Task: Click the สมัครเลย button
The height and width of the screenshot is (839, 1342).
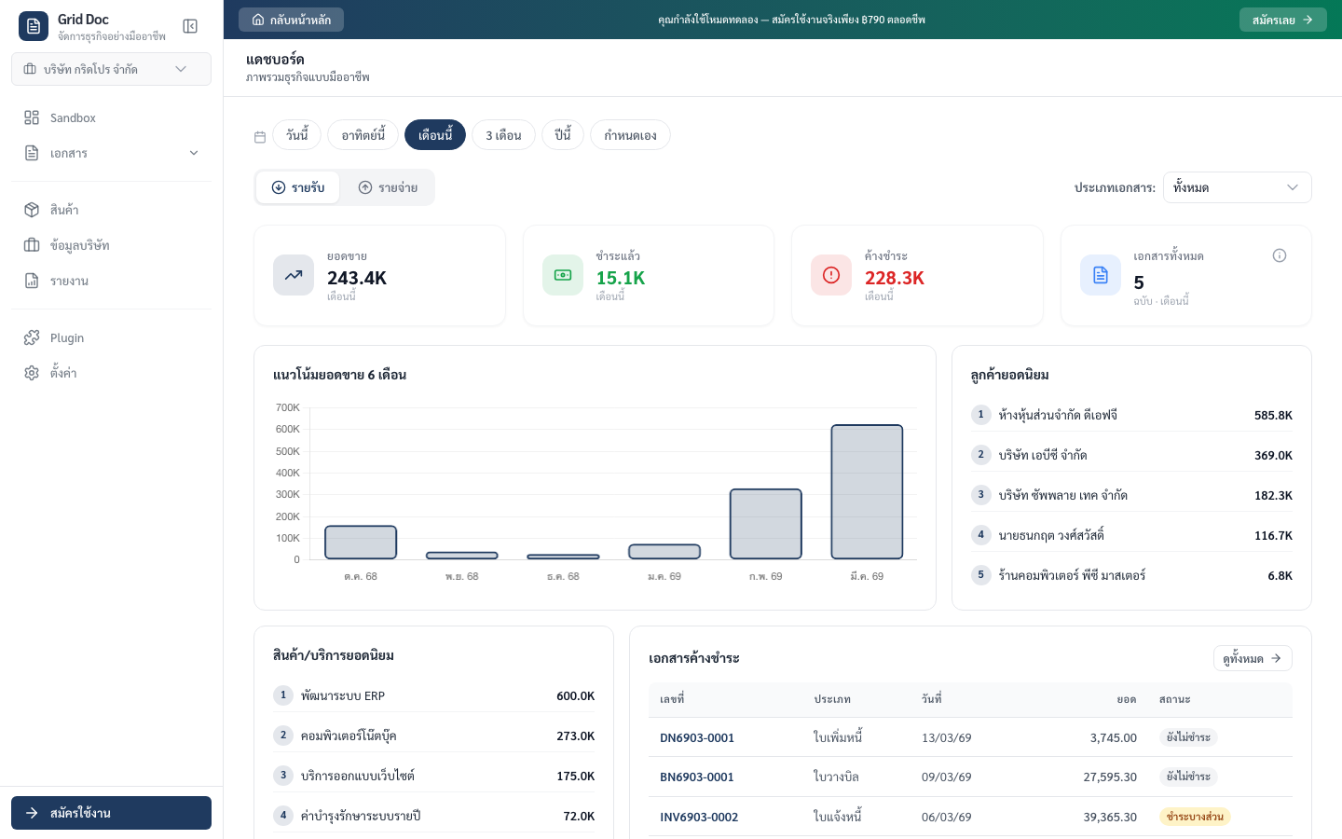Action: pos(1283,20)
